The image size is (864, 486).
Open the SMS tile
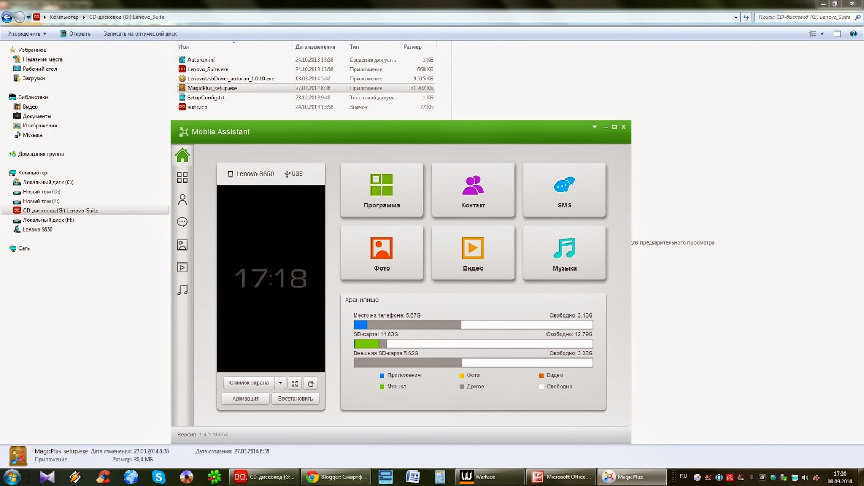pyautogui.click(x=564, y=190)
